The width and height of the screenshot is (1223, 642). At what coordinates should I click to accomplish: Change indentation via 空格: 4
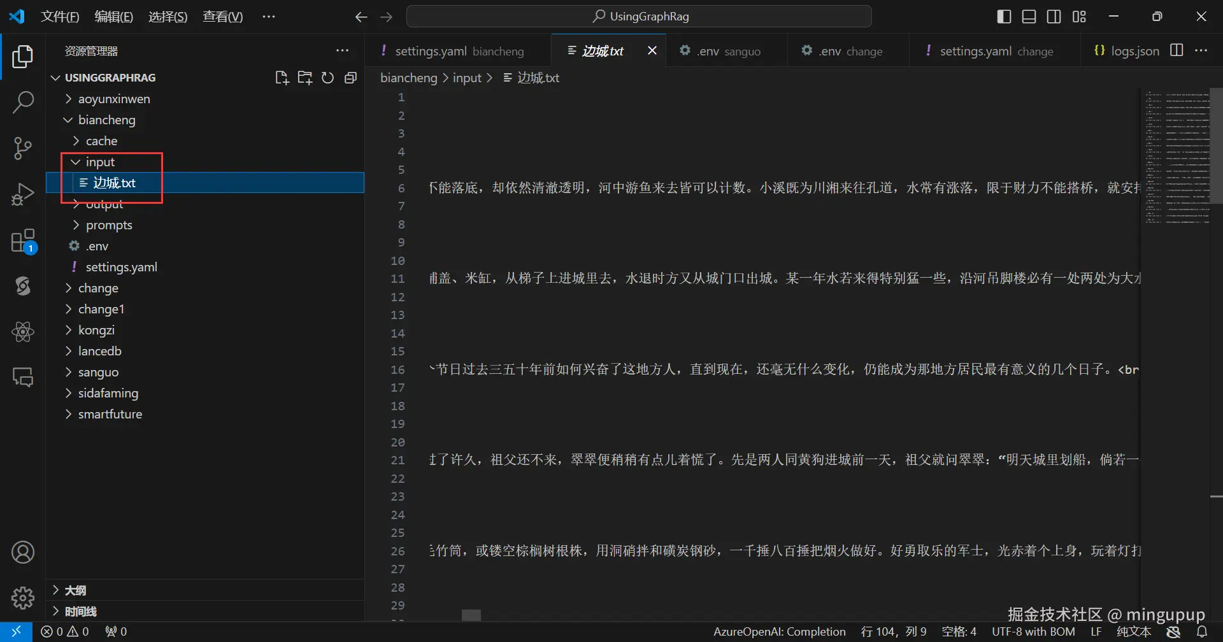tap(959, 631)
